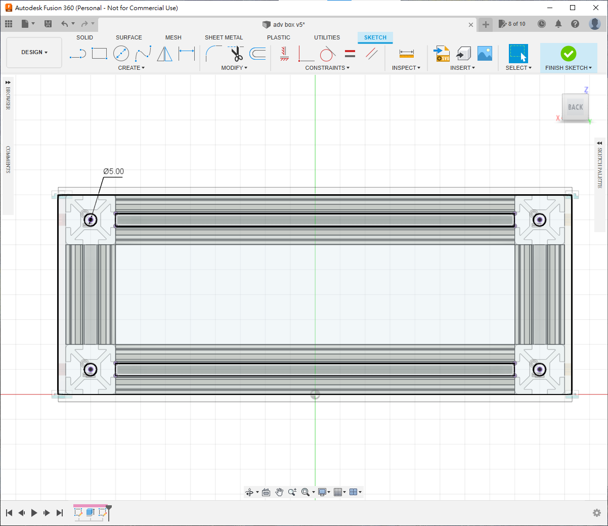Screen dimensions: 608x526
Task: Click the Ø5.00 dimension label
Action: (113, 171)
